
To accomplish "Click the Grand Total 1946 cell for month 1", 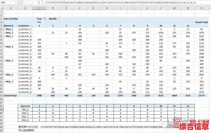I will tap(39, 96).
